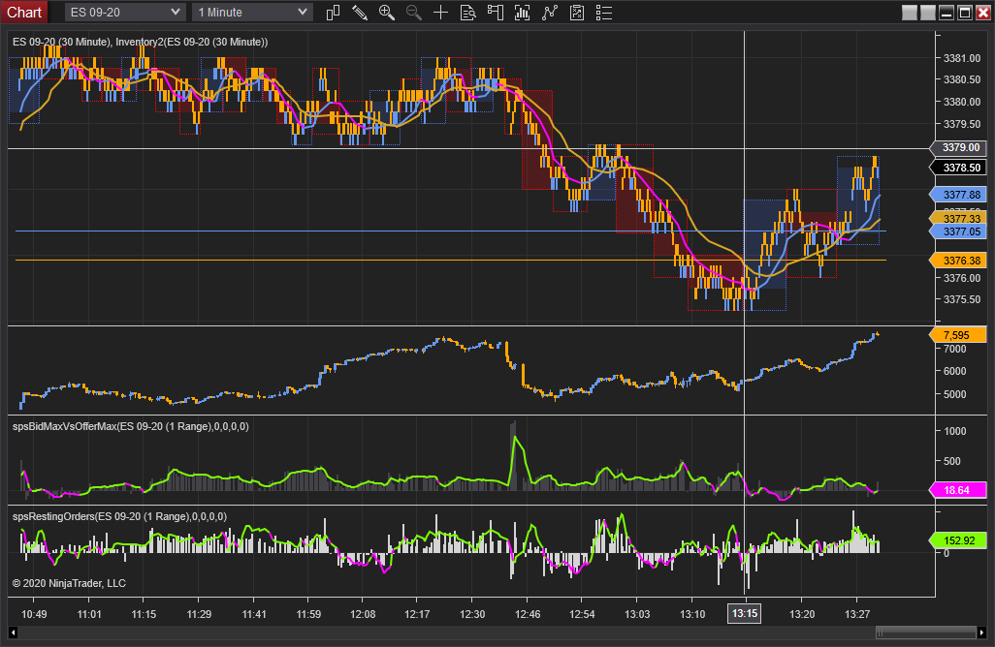Click the 1000 axis label in BidMax panel
This screenshot has height=647, width=995.
(955, 432)
